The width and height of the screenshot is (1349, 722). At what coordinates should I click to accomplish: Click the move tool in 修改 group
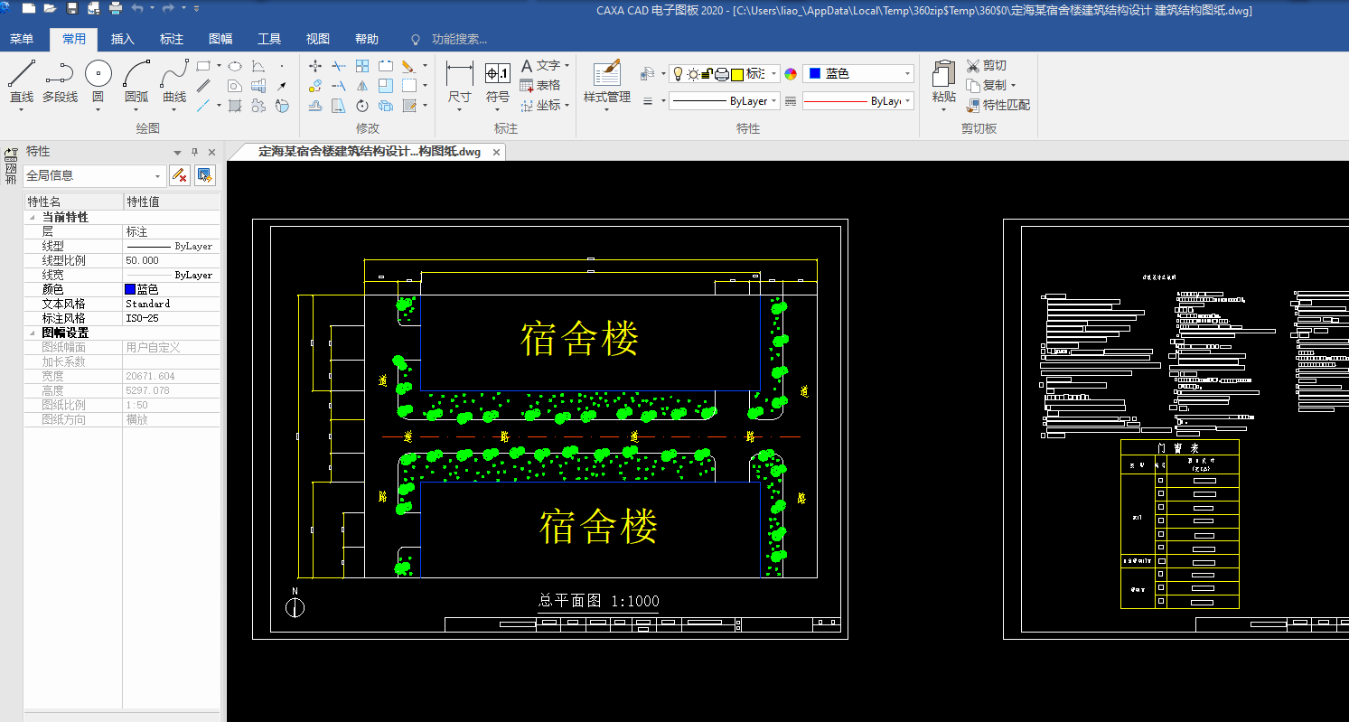click(x=315, y=66)
